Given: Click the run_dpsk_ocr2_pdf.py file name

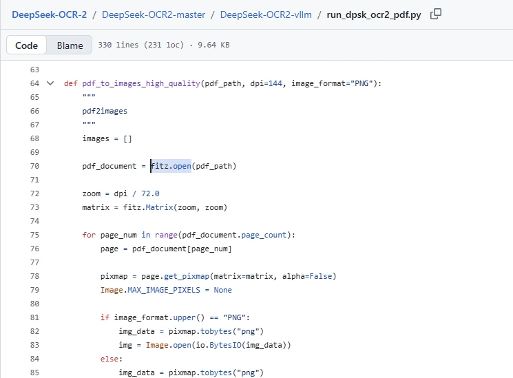Looking at the screenshot, I should pyautogui.click(x=374, y=15).
